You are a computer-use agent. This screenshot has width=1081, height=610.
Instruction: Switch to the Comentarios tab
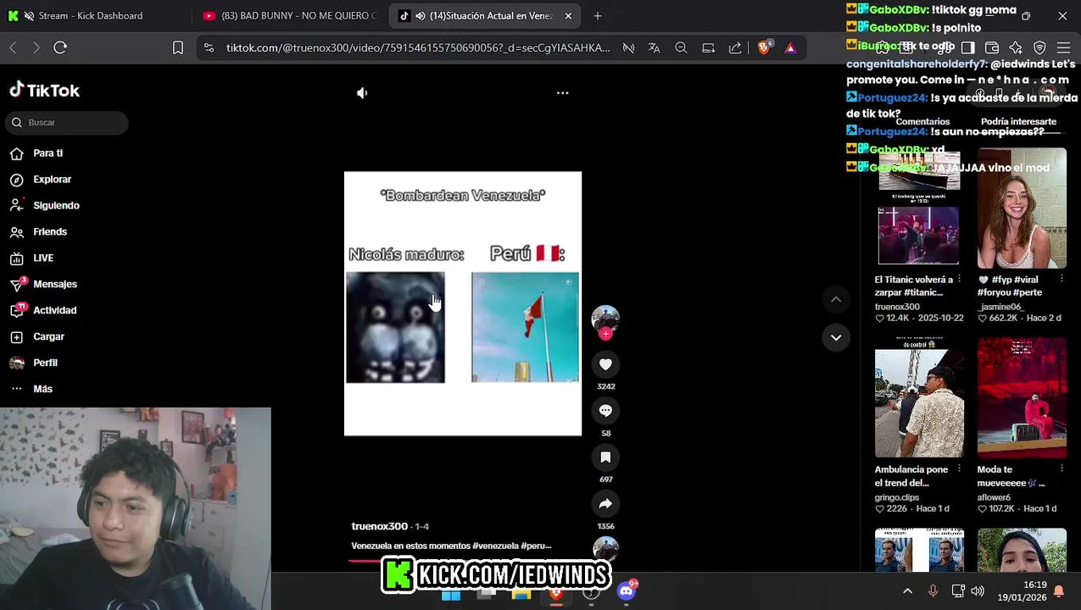pos(922,122)
